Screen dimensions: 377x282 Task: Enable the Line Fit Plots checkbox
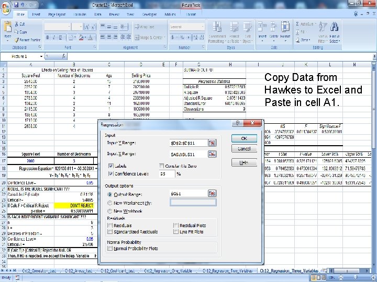pos(176,232)
